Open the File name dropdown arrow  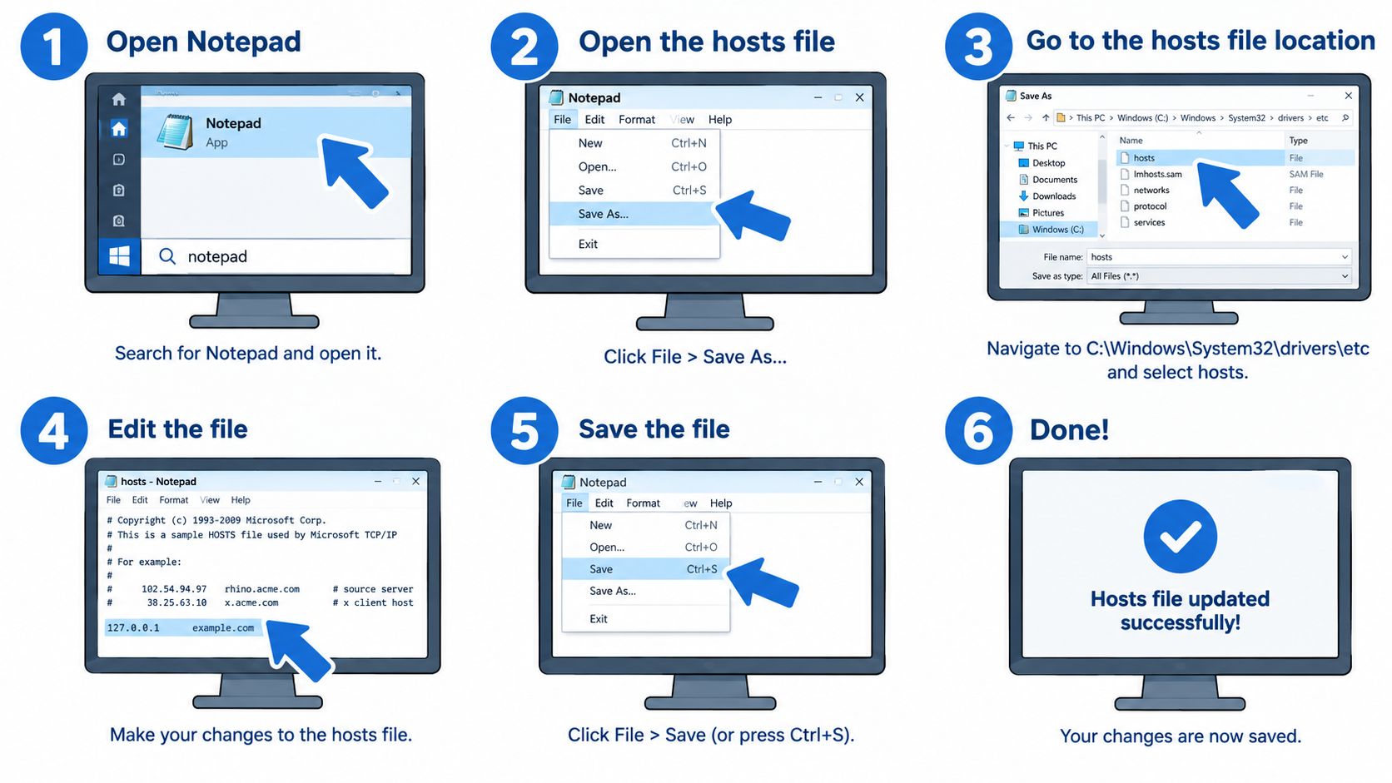click(1345, 257)
